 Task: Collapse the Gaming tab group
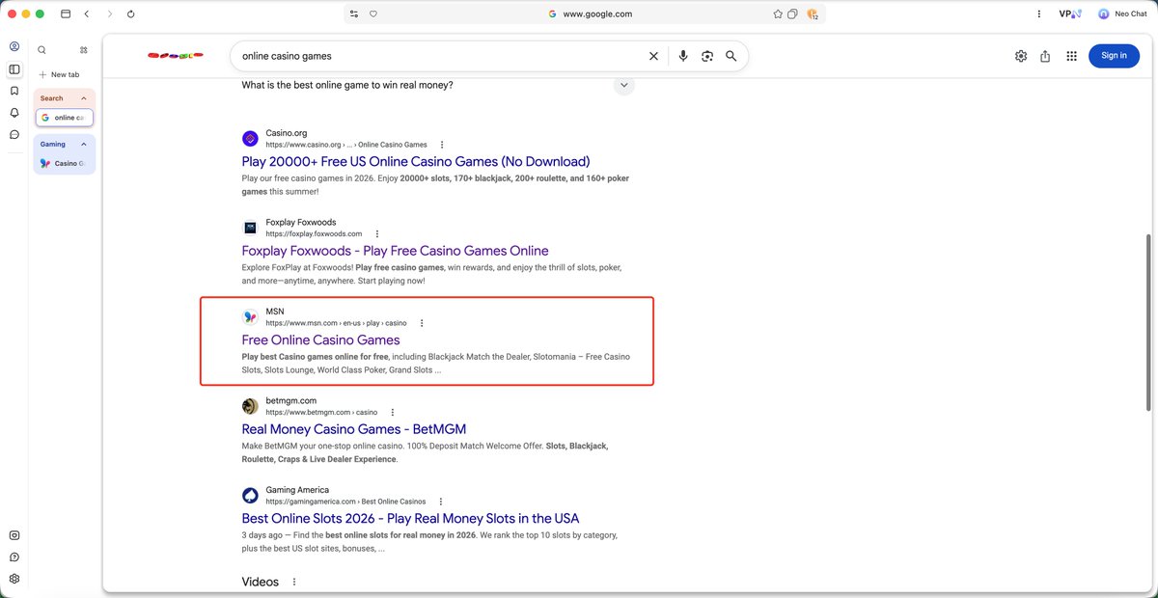coord(84,144)
